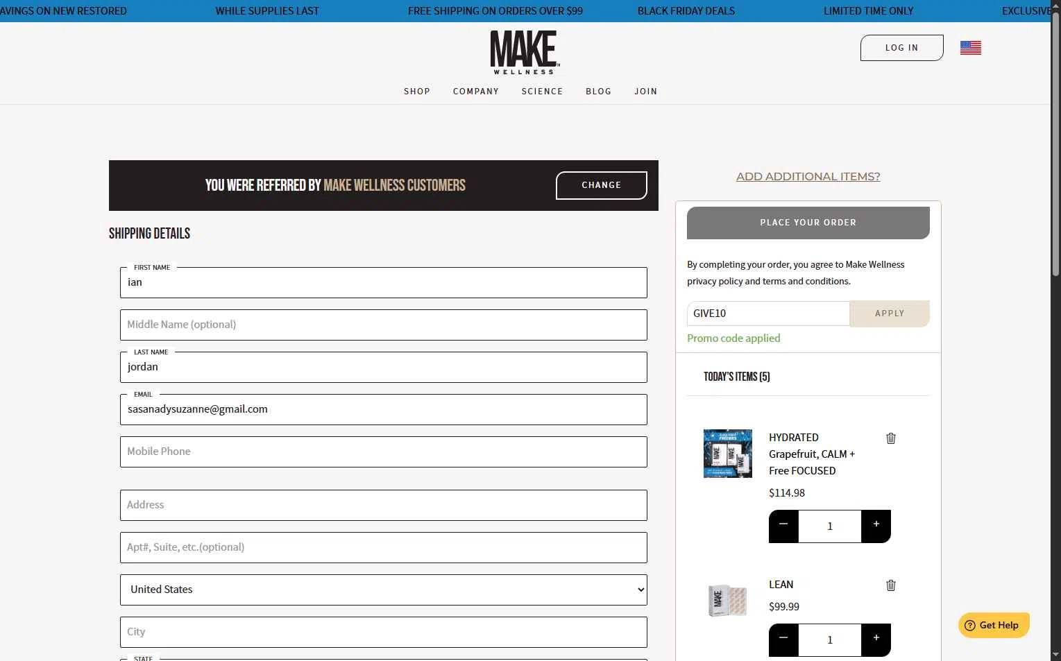Focus the First Name field
Viewport: 1061px width, 661px height.
[x=384, y=282]
